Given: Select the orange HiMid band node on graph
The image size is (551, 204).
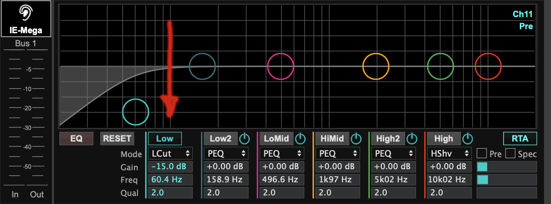Looking at the screenshot, I should point(376,66).
